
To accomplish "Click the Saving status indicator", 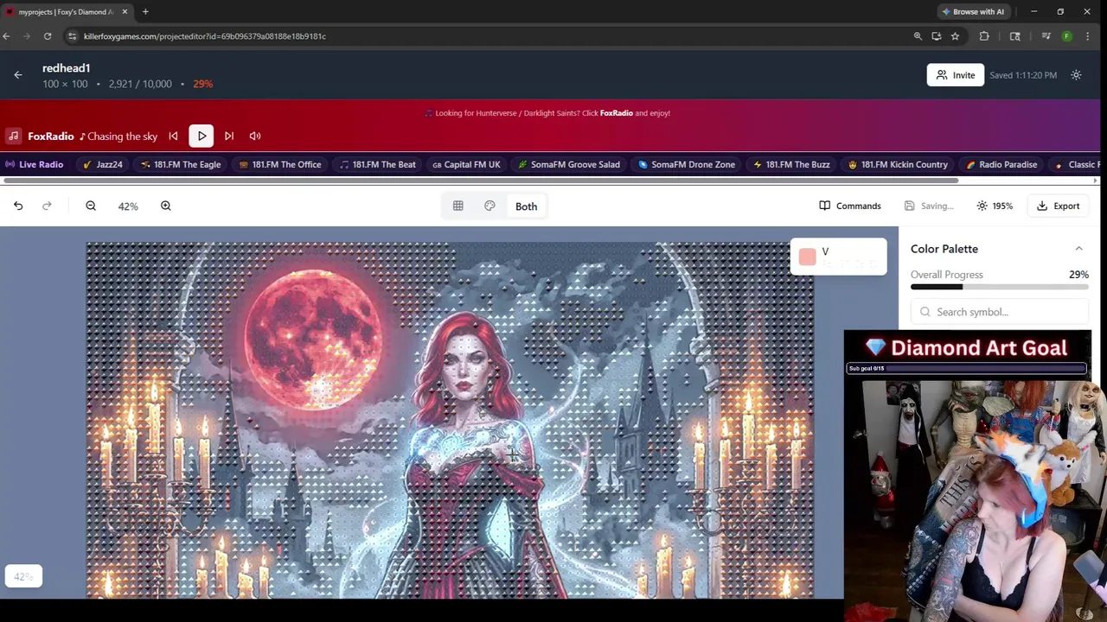I will point(929,206).
